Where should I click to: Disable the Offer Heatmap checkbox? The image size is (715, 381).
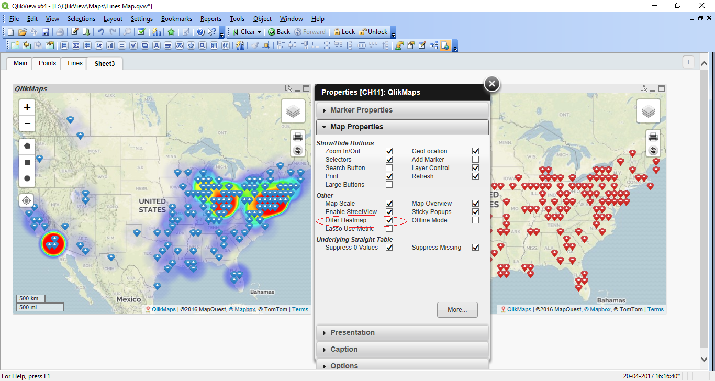tap(389, 220)
